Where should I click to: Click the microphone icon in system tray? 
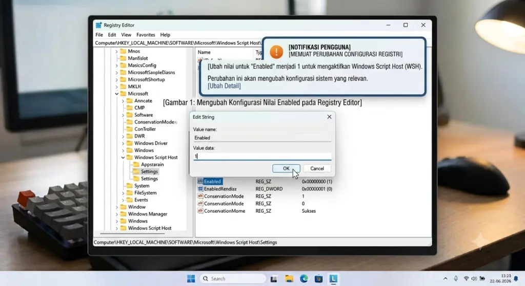click(456, 279)
